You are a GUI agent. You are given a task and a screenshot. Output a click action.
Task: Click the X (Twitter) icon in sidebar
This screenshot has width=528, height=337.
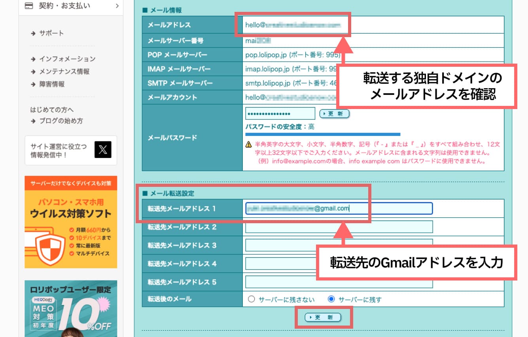[x=103, y=150]
